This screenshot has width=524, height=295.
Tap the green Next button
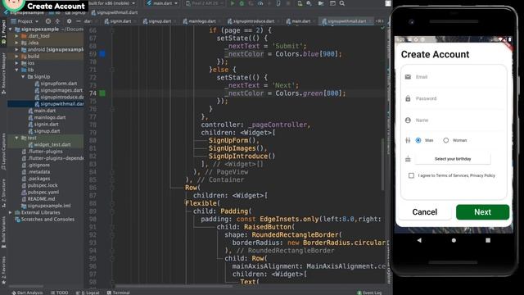pyautogui.click(x=482, y=212)
